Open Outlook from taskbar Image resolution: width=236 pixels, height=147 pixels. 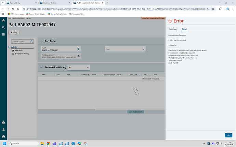point(73,144)
